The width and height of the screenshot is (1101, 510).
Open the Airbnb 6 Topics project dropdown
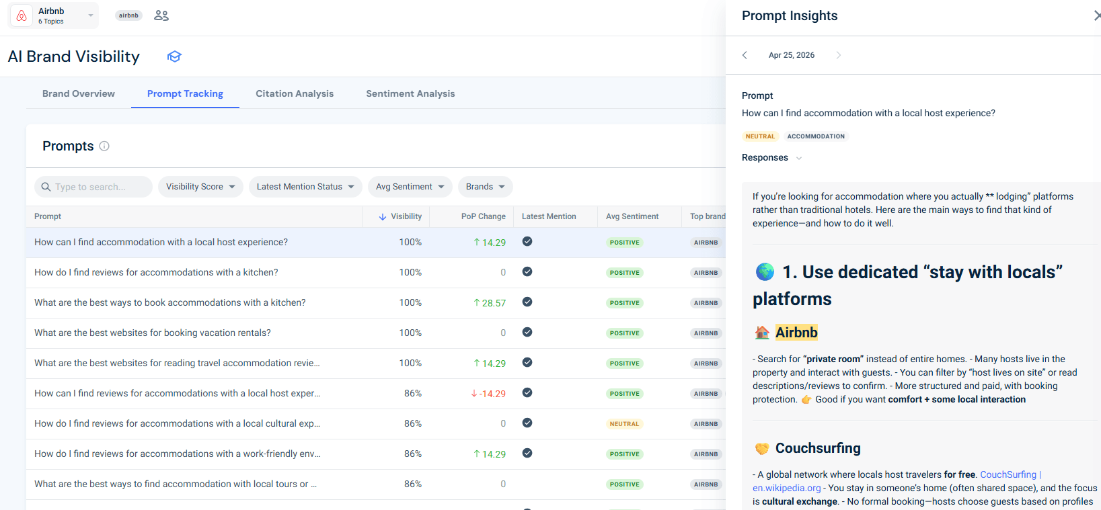(54, 15)
